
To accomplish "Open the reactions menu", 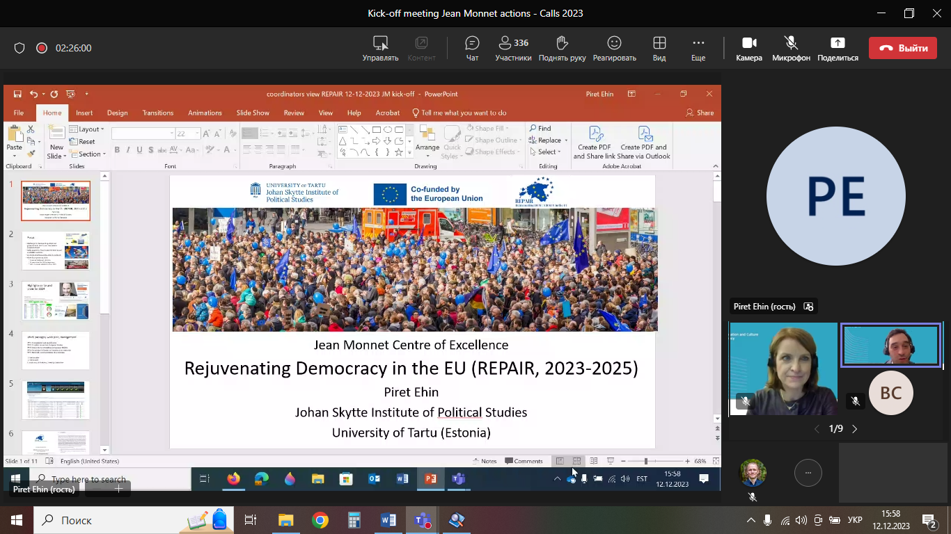I will [614, 48].
